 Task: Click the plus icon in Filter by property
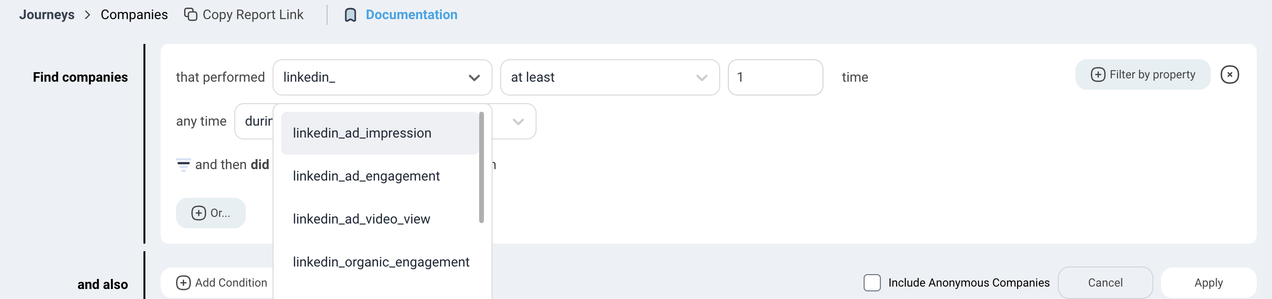pos(1097,75)
